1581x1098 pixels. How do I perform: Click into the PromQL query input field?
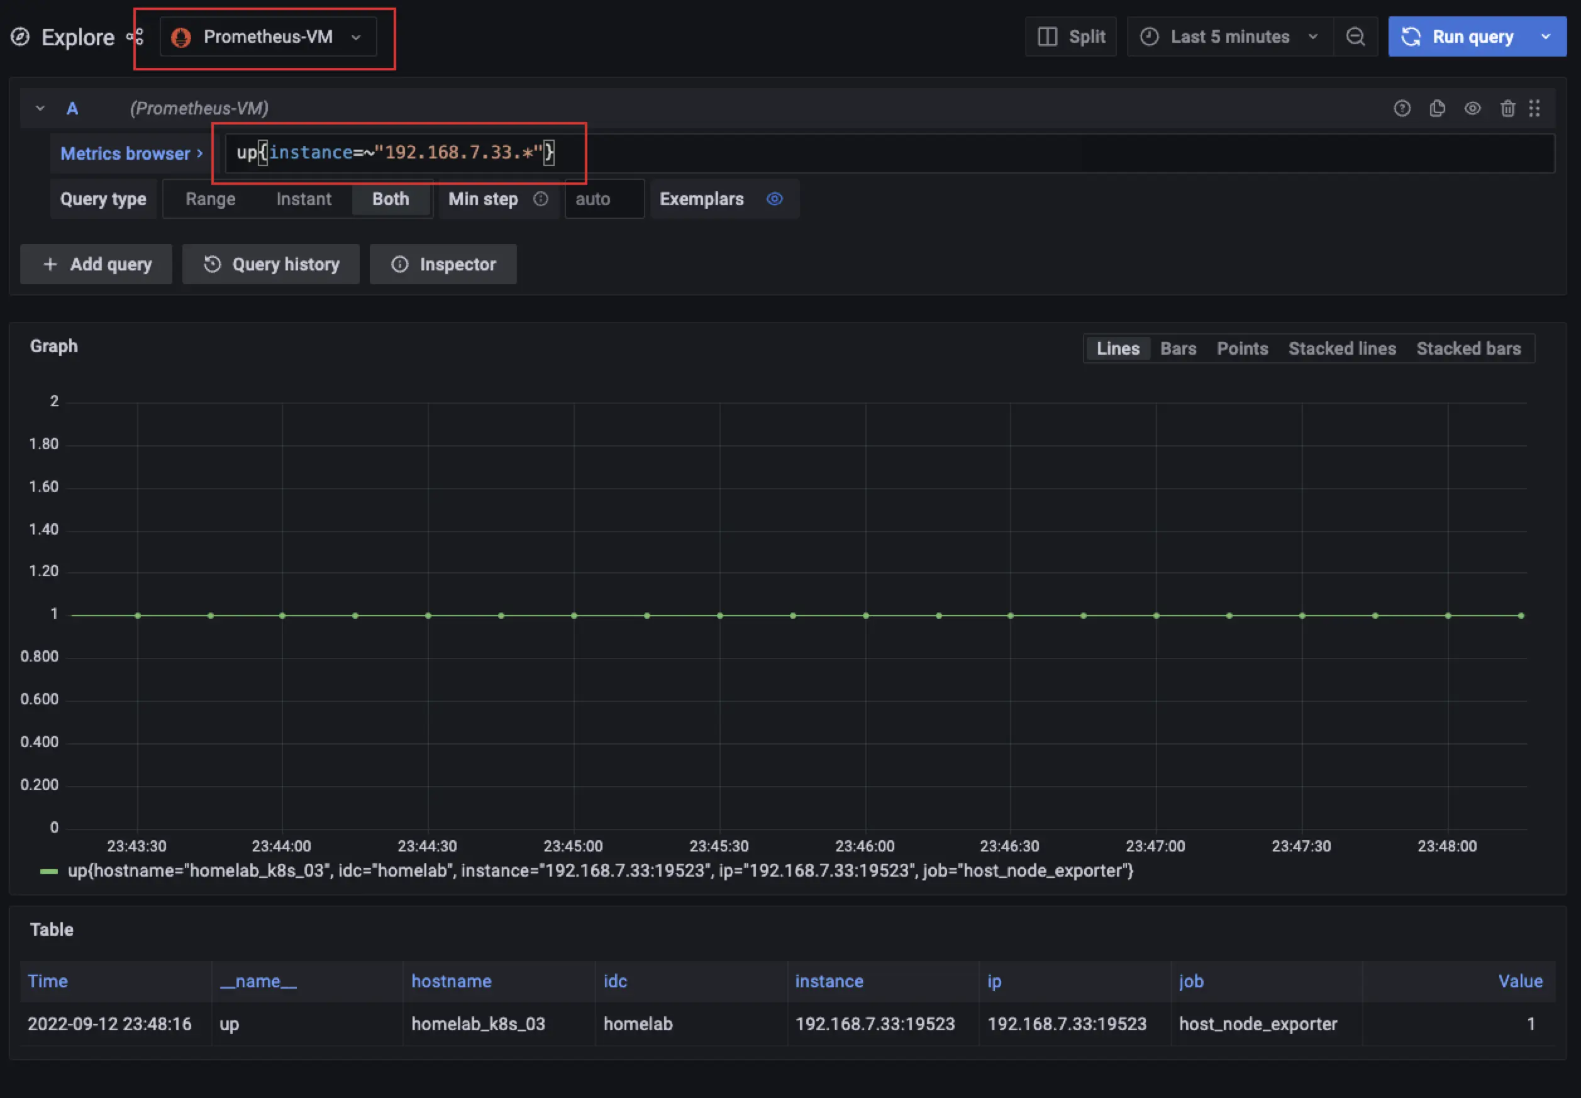890,153
